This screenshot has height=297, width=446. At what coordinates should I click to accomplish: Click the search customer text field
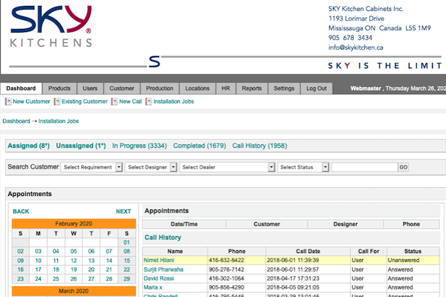pyautogui.click(x=364, y=168)
